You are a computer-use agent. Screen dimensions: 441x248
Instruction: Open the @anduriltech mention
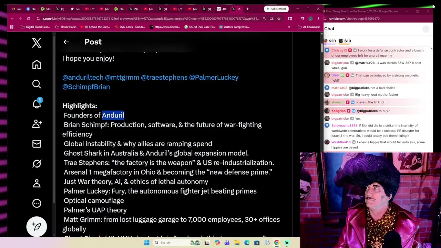83,77
